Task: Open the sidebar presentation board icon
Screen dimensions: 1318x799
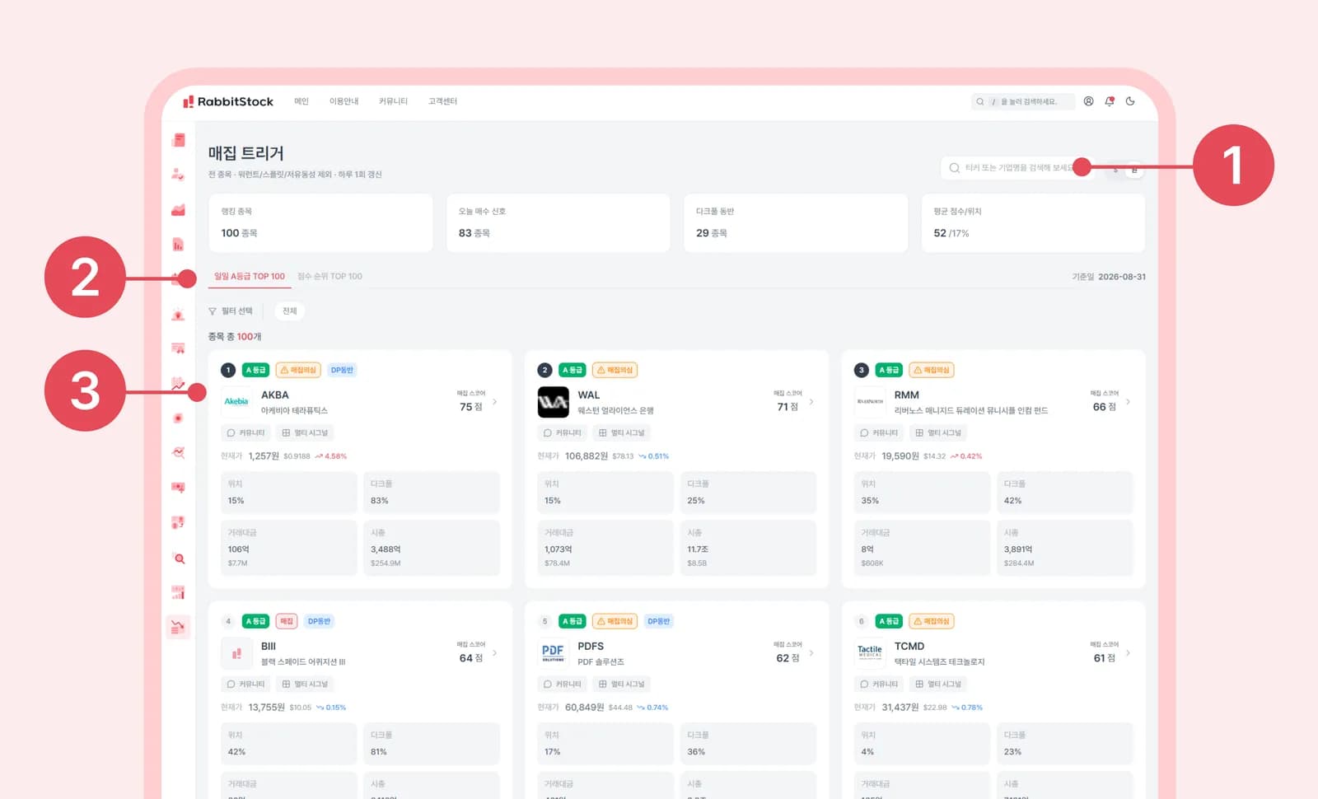Action: point(178,348)
